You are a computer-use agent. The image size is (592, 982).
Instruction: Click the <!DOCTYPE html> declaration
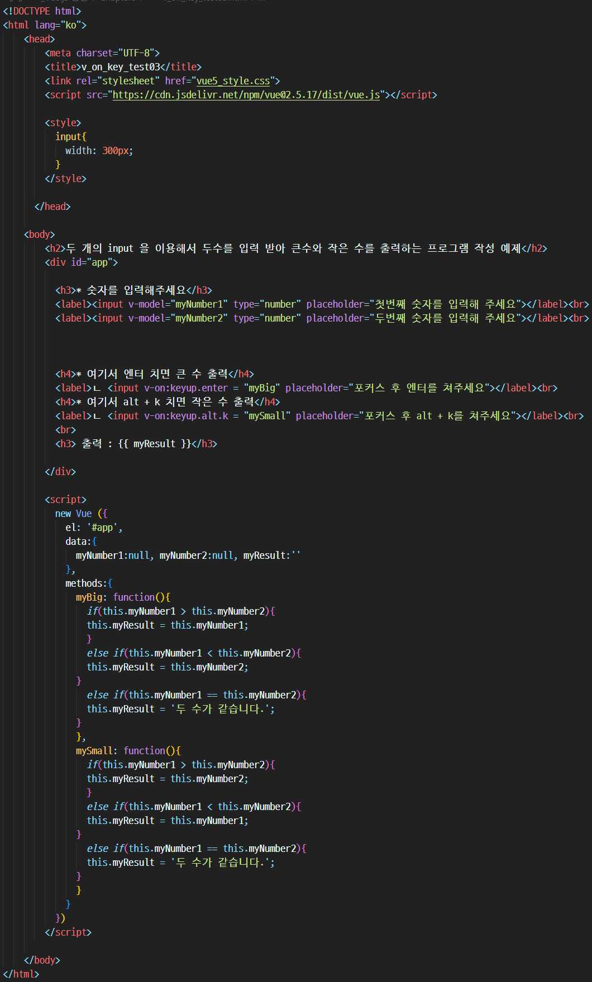(x=42, y=11)
